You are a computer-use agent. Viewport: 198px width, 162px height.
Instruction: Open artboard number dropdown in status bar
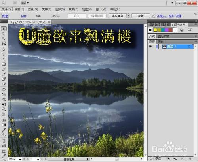38,159
